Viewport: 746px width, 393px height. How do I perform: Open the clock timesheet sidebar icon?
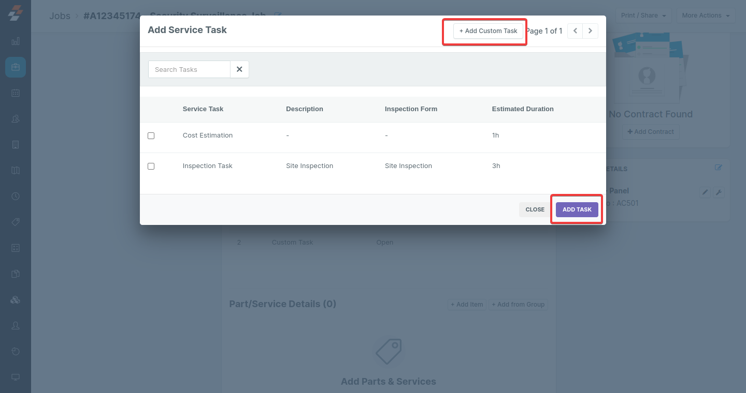tap(16, 196)
